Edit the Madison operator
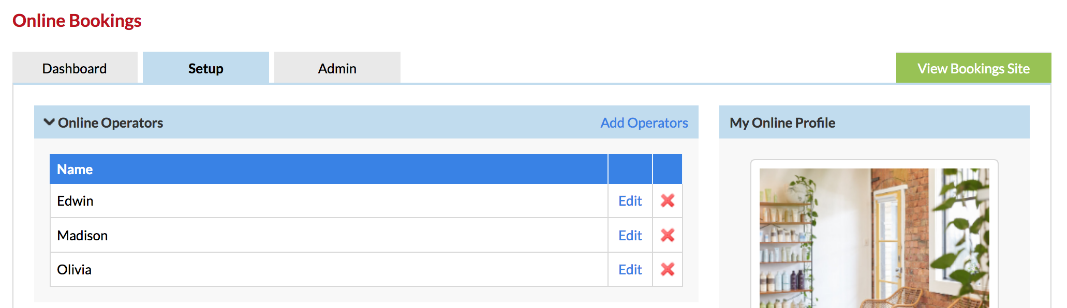Image resolution: width=1067 pixels, height=308 pixels. click(630, 236)
